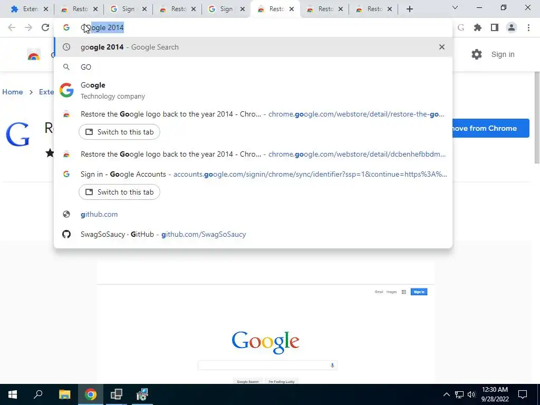Select SwagSoSaucy GitHub suggestion
This screenshot has width=540, height=405.
pyautogui.click(x=253, y=234)
